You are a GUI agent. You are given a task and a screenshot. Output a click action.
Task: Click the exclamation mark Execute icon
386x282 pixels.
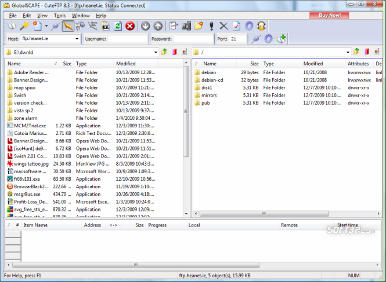(x=211, y=26)
